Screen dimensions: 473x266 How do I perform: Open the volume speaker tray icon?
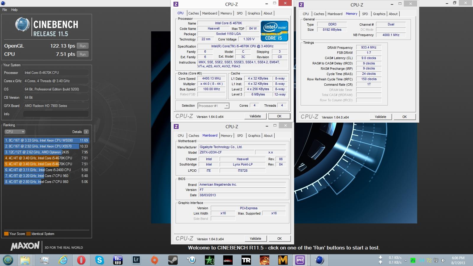click(x=443, y=260)
